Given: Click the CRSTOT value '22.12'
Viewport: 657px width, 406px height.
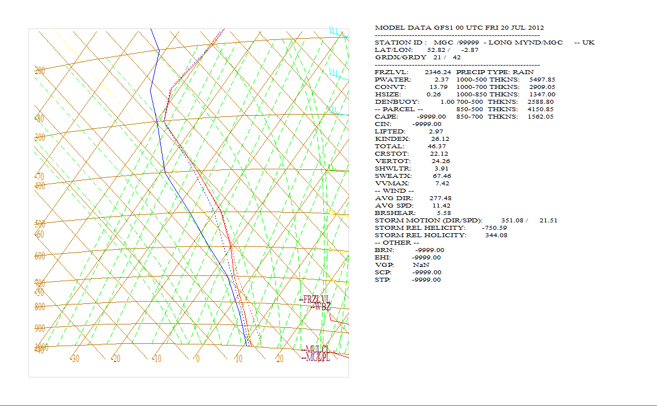Looking at the screenshot, I should pyautogui.click(x=439, y=154).
